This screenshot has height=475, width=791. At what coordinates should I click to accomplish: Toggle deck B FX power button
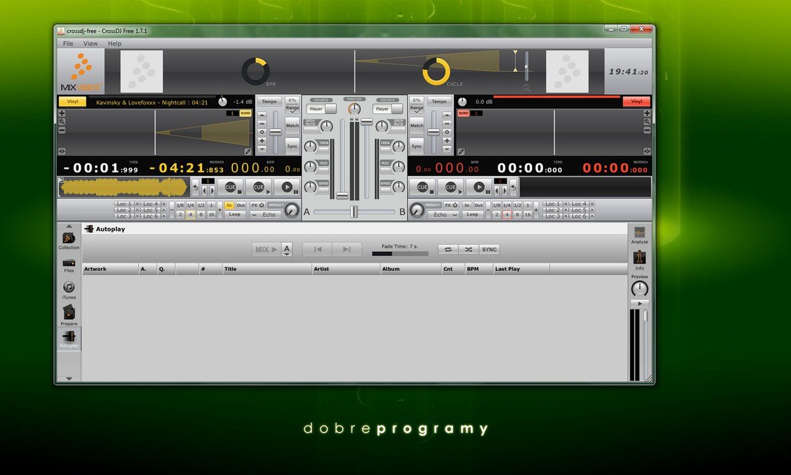[452, 205]
